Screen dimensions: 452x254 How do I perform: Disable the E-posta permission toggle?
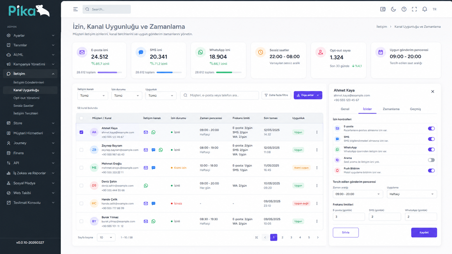pos(431,128)
